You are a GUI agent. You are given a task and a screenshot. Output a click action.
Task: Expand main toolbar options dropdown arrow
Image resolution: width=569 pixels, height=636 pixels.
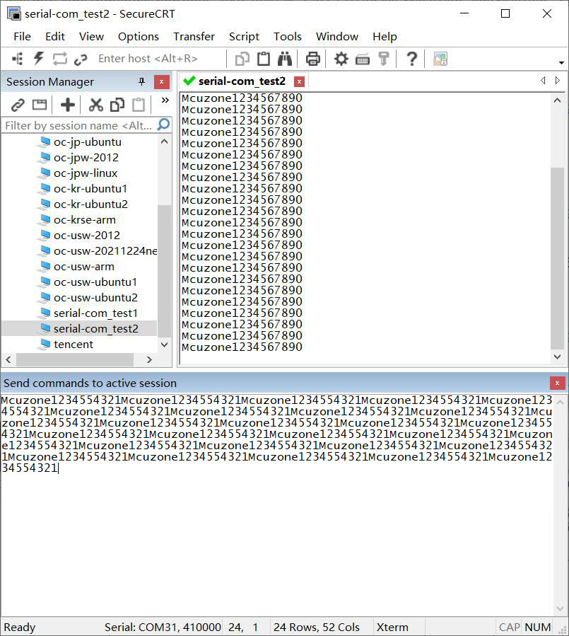click(562, 62)
